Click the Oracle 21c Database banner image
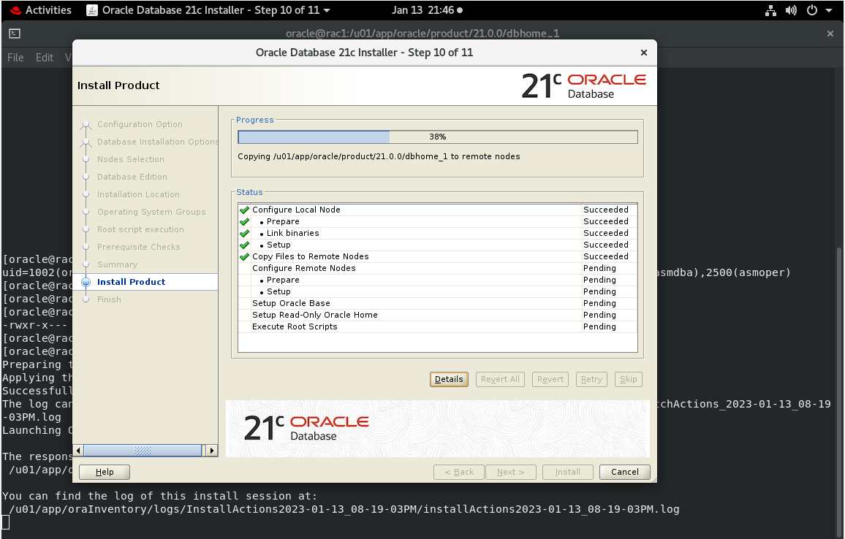 click(x=438, y=429)
